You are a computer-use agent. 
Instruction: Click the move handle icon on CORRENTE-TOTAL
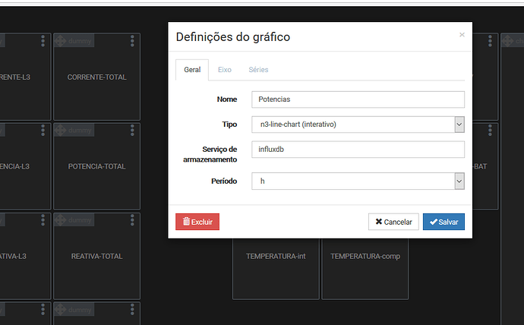click(x=62, y=41)
